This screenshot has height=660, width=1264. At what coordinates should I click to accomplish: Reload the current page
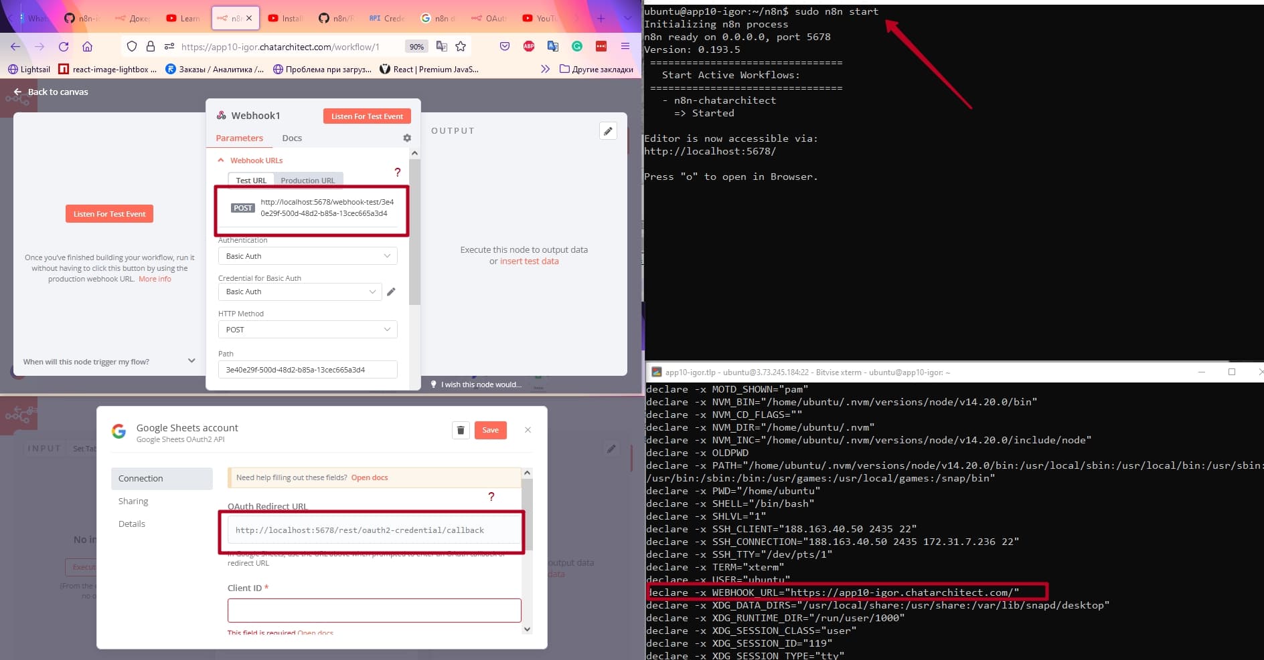tap(64, 46)
